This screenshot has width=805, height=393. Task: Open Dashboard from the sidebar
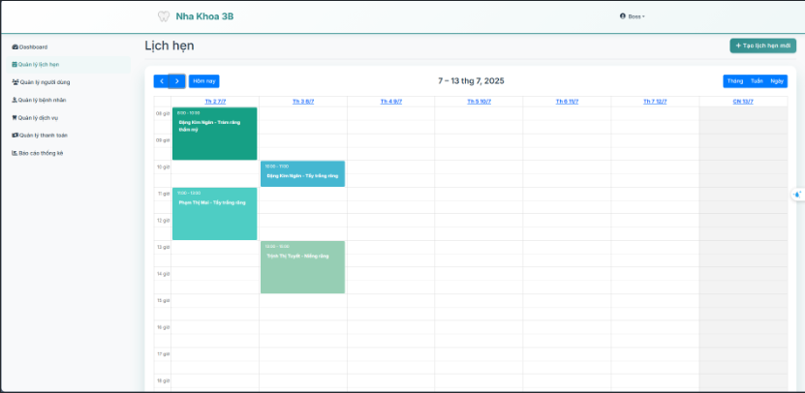[x=33, y=46]
